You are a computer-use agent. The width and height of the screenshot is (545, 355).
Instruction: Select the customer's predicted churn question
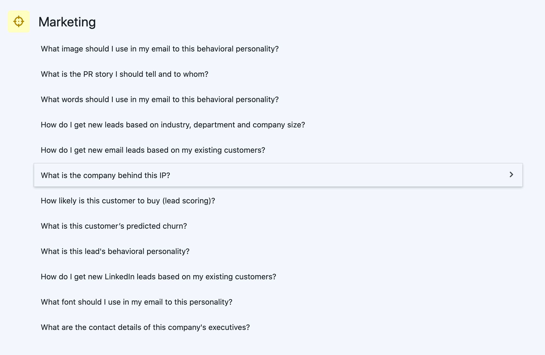(114, 226)
